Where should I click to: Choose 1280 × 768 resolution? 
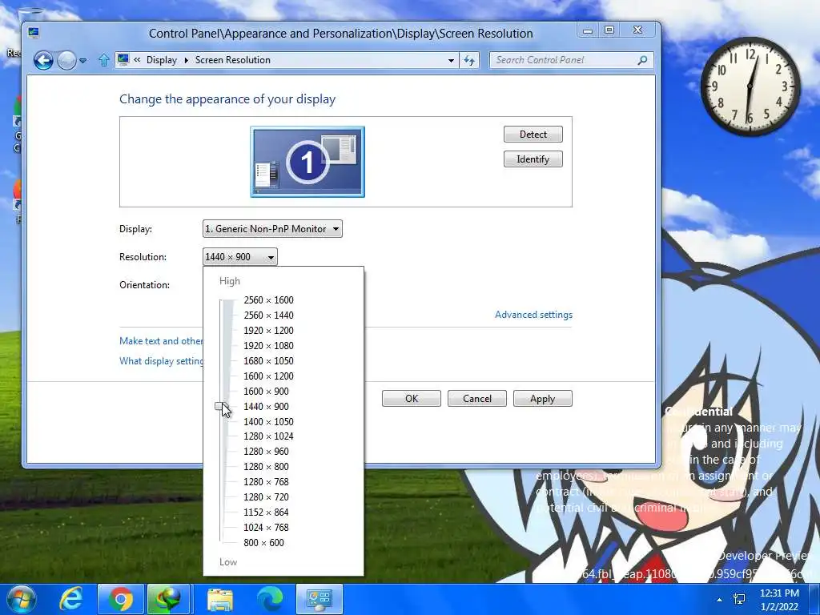[266, 481]
